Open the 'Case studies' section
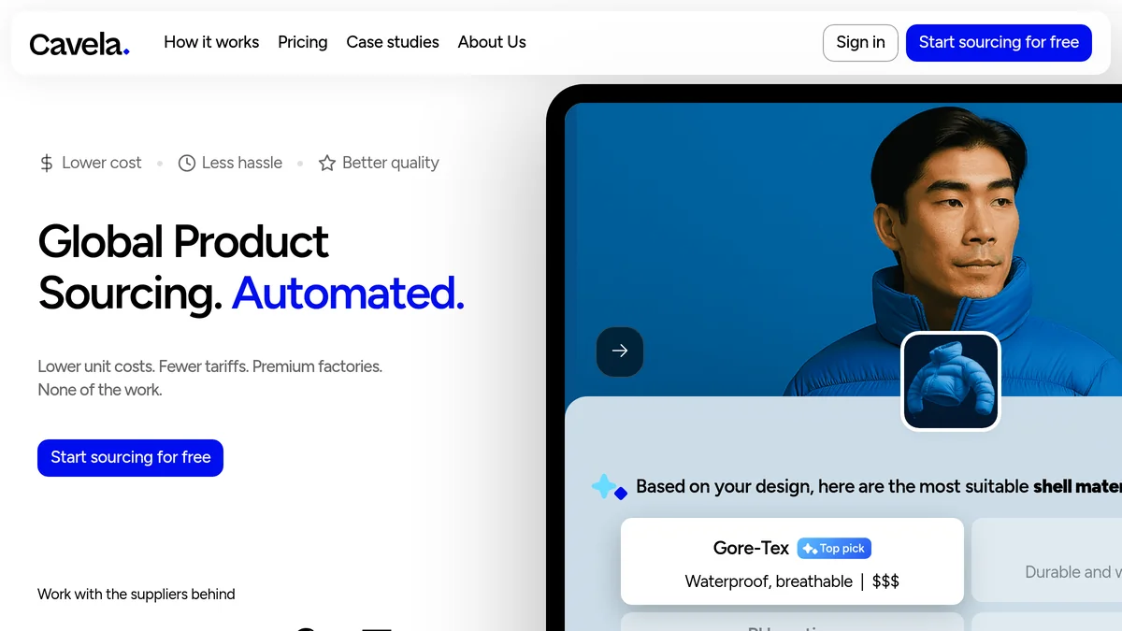The height and width of the screenshot is (631, 1122). click(393, 42)
